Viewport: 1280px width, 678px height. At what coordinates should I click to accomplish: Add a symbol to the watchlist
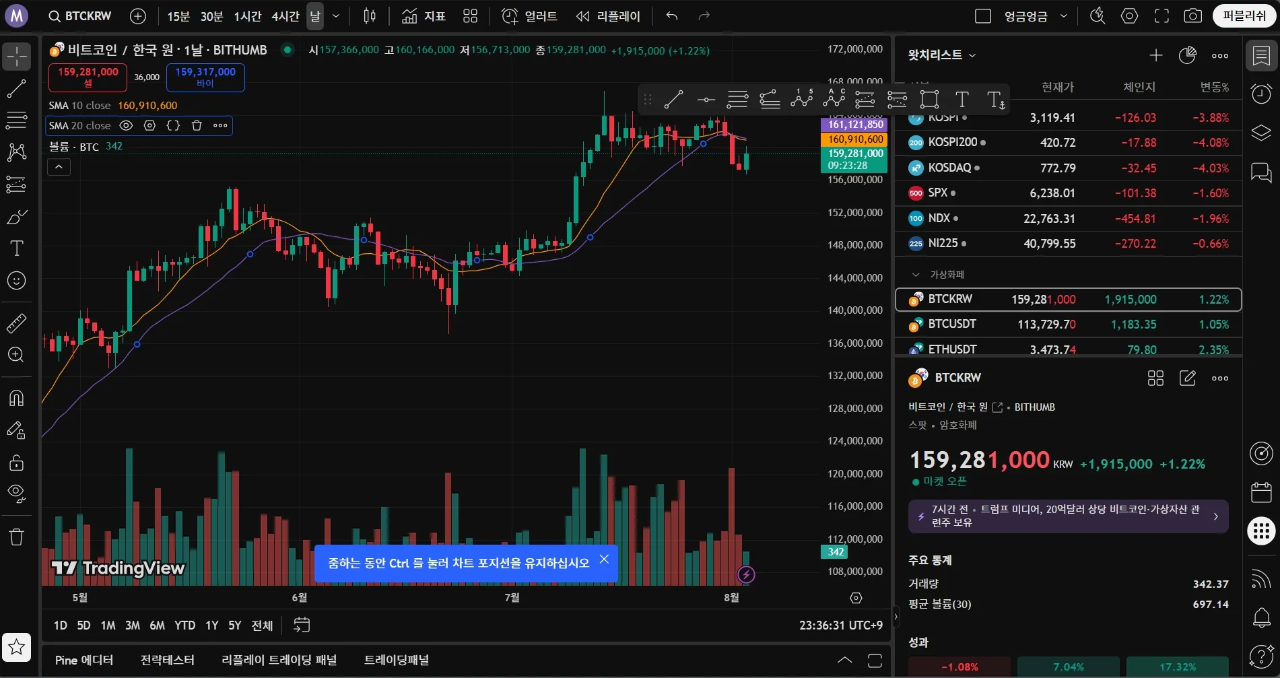point(1156,55)
